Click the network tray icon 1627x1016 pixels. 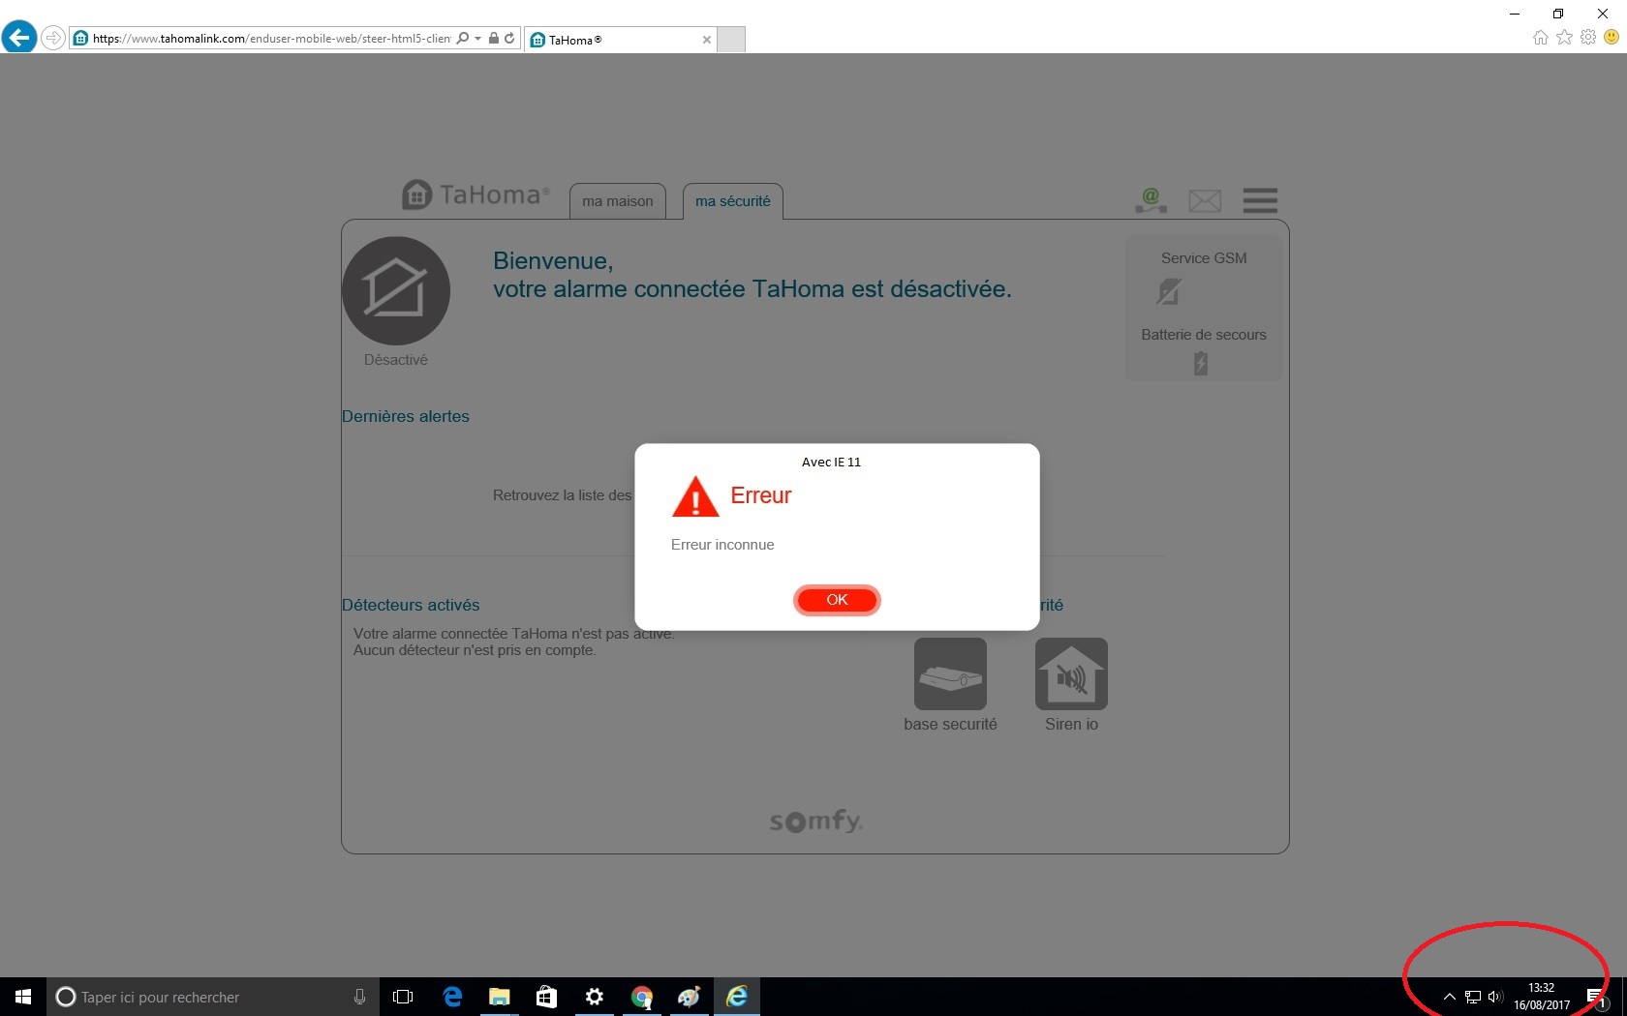(1473, 997)
